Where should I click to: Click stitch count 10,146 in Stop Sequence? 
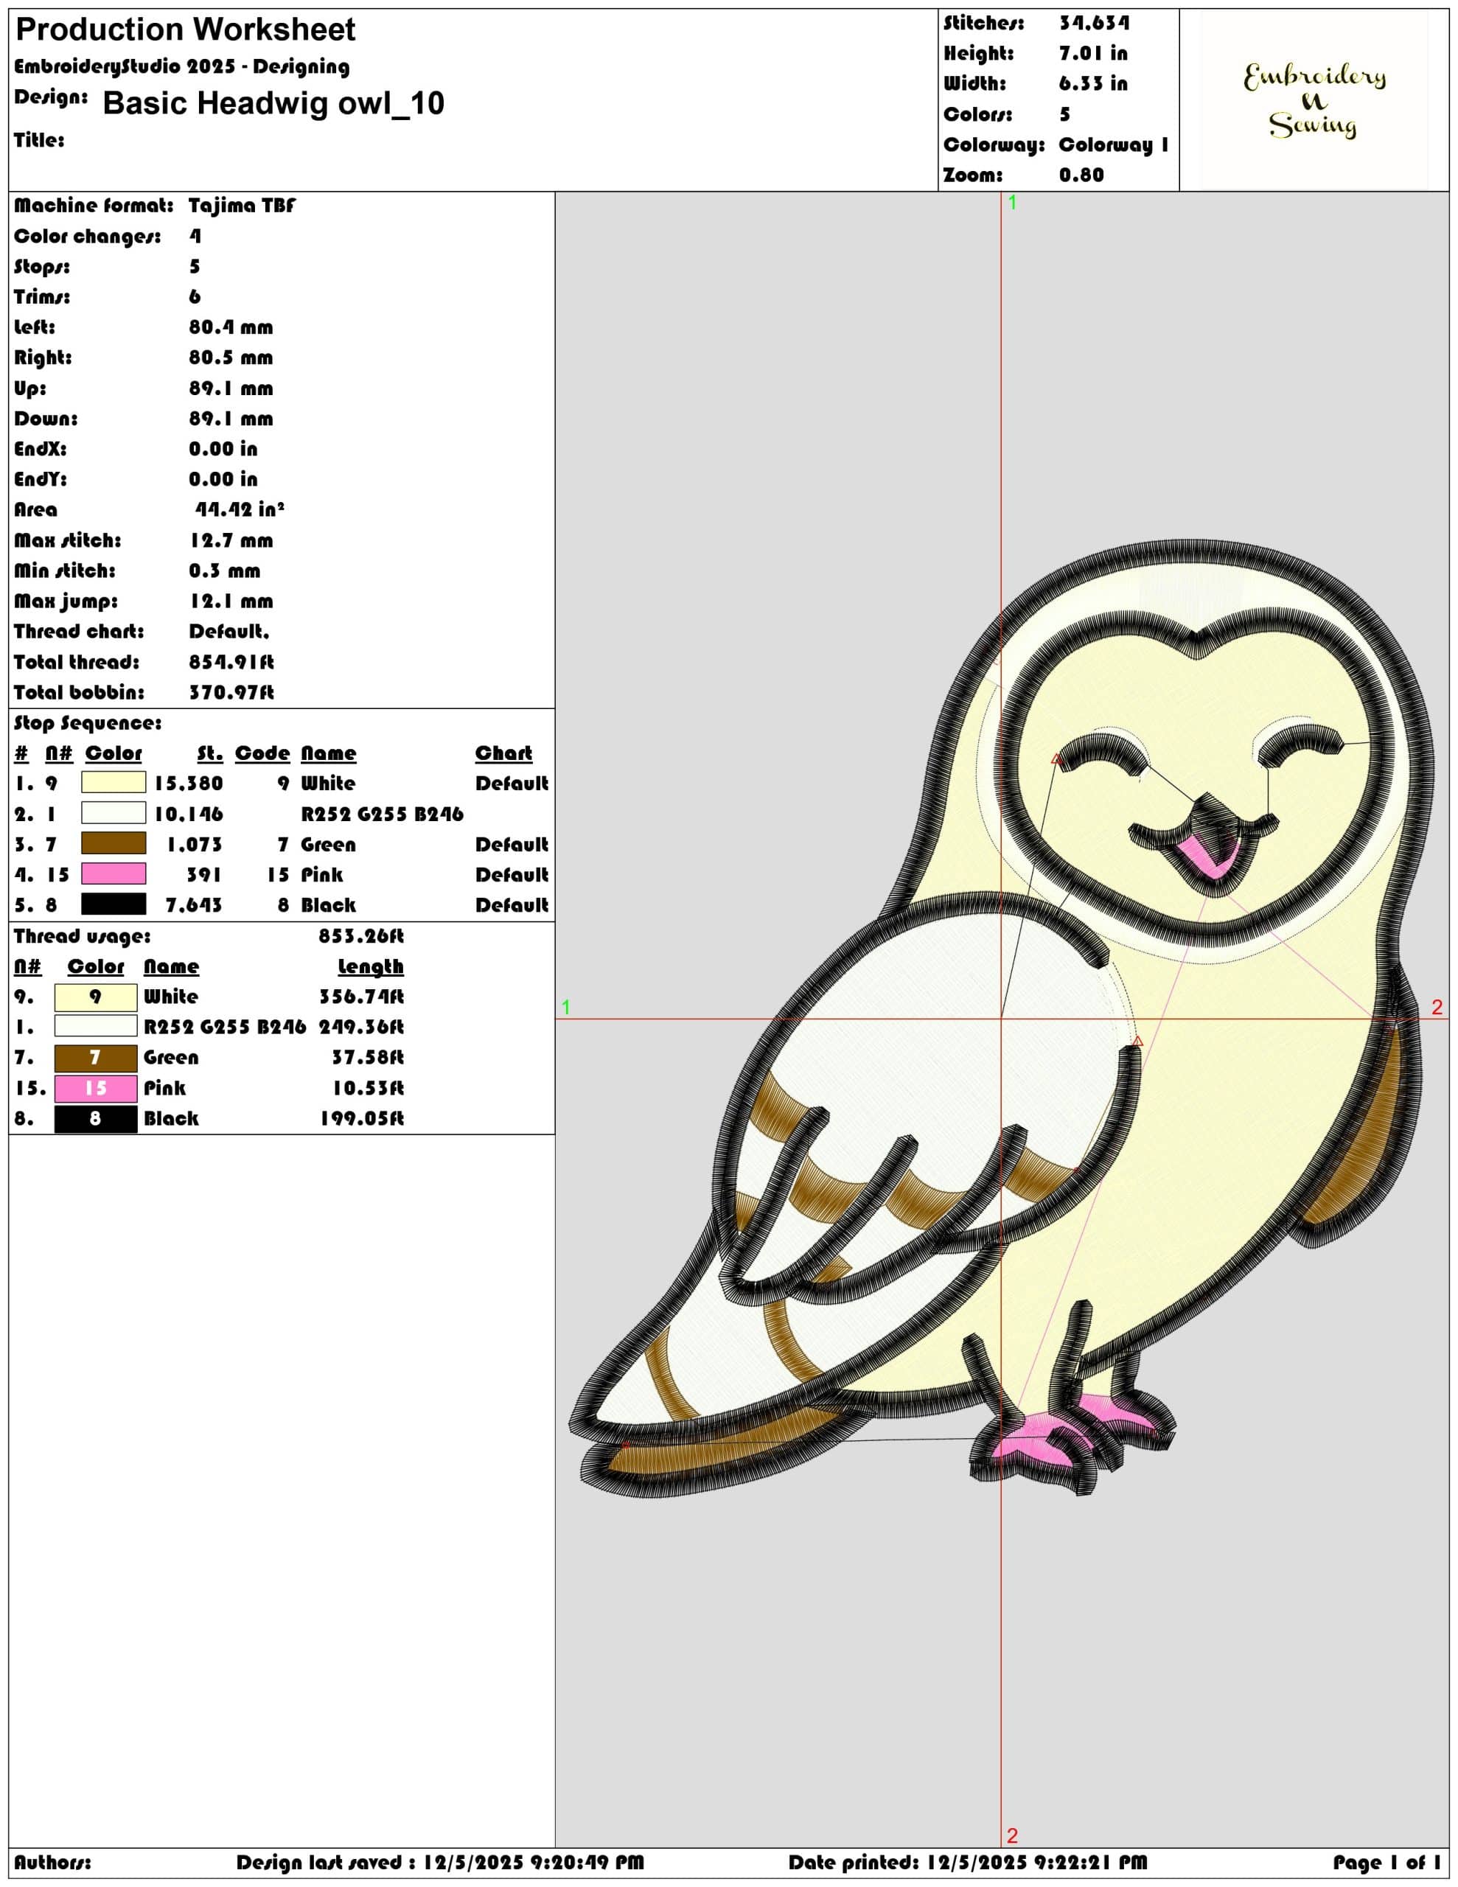point(189,814)
